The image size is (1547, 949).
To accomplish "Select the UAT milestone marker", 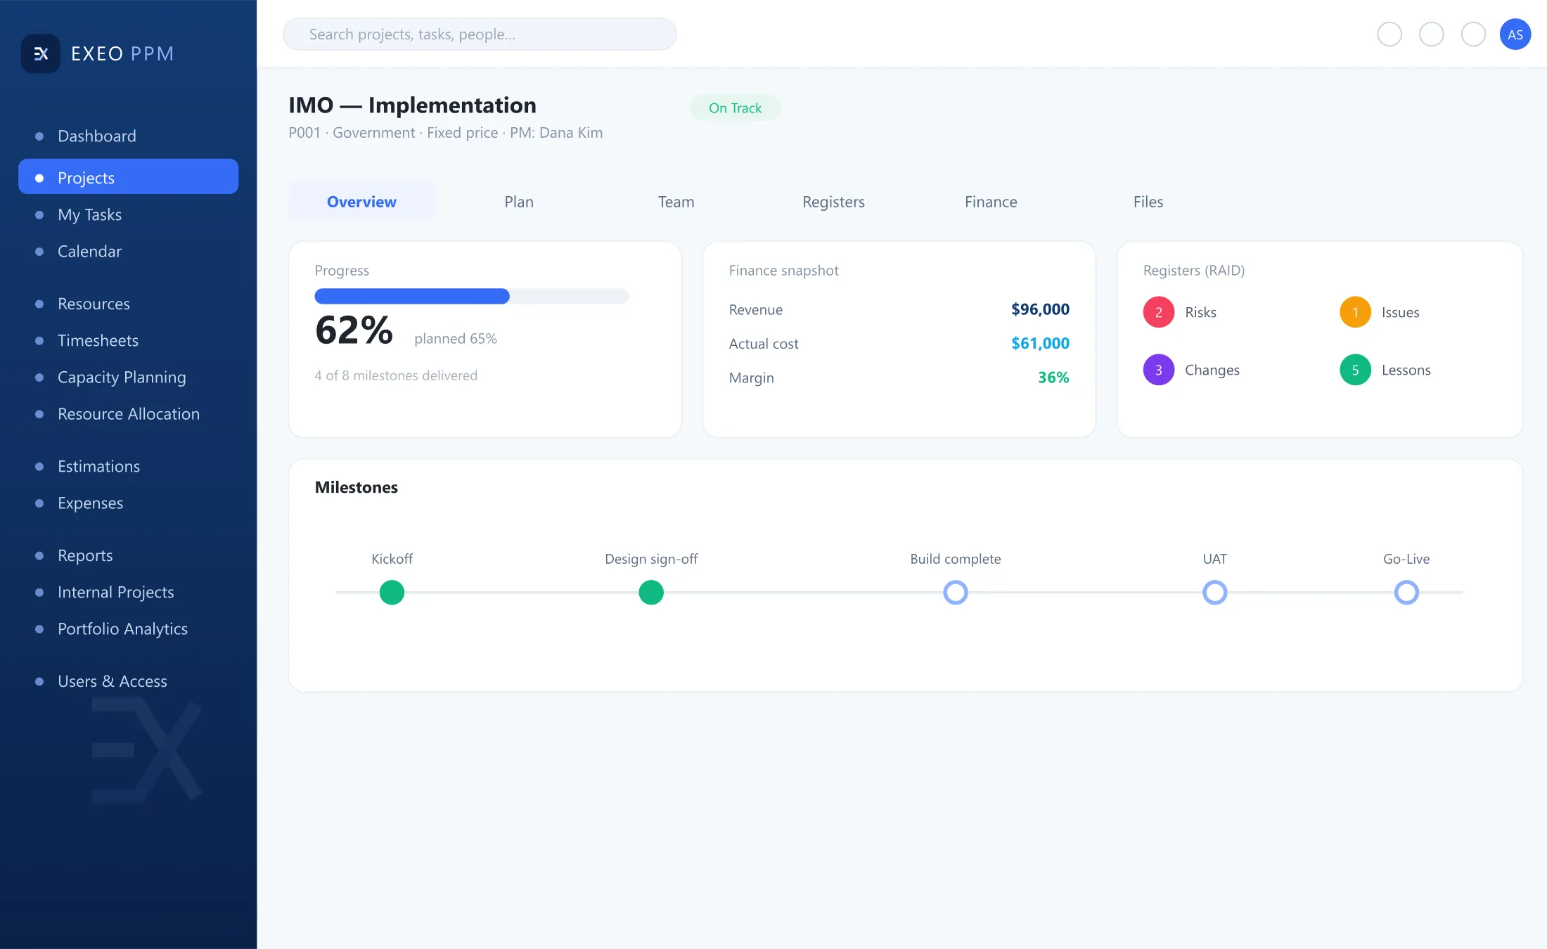I will tap(1214, 592).
